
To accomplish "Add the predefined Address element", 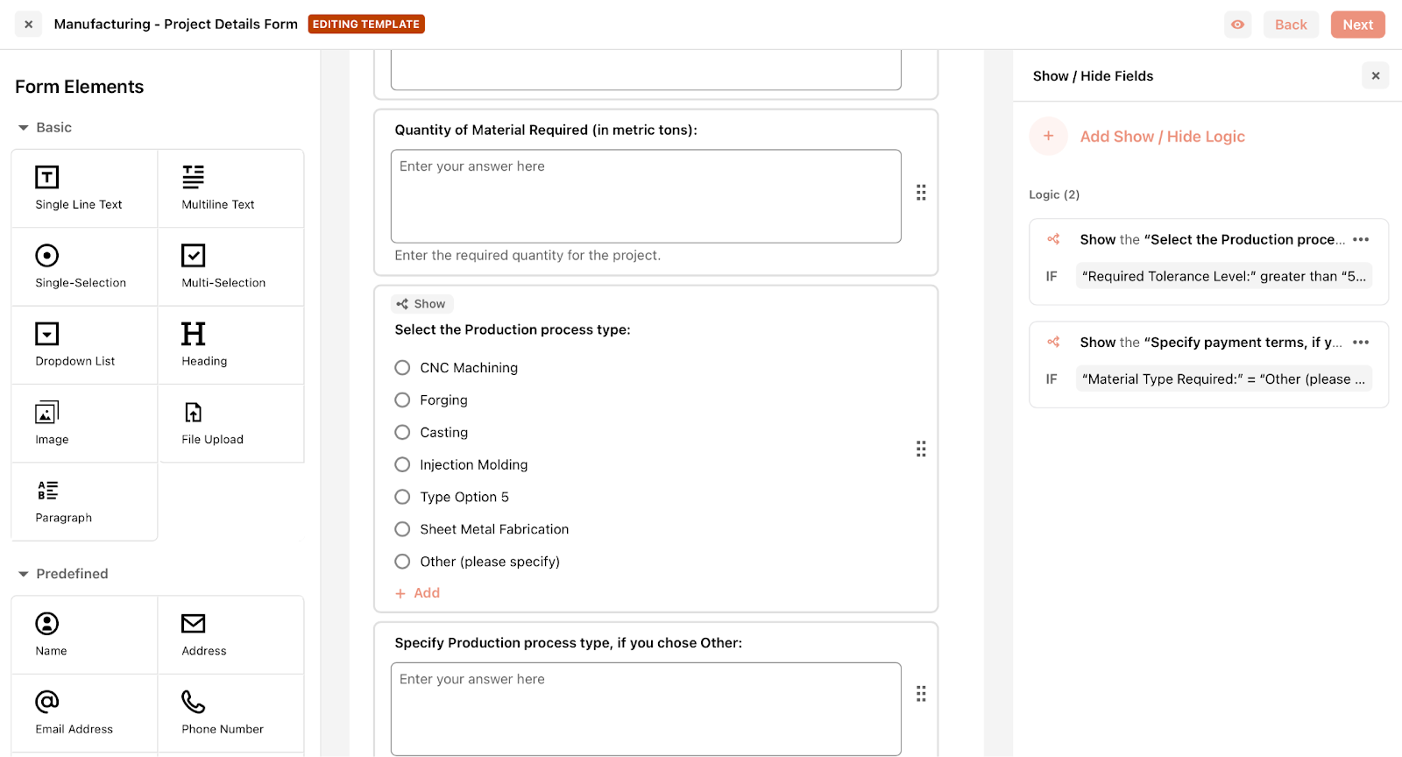I will [230, 634].
